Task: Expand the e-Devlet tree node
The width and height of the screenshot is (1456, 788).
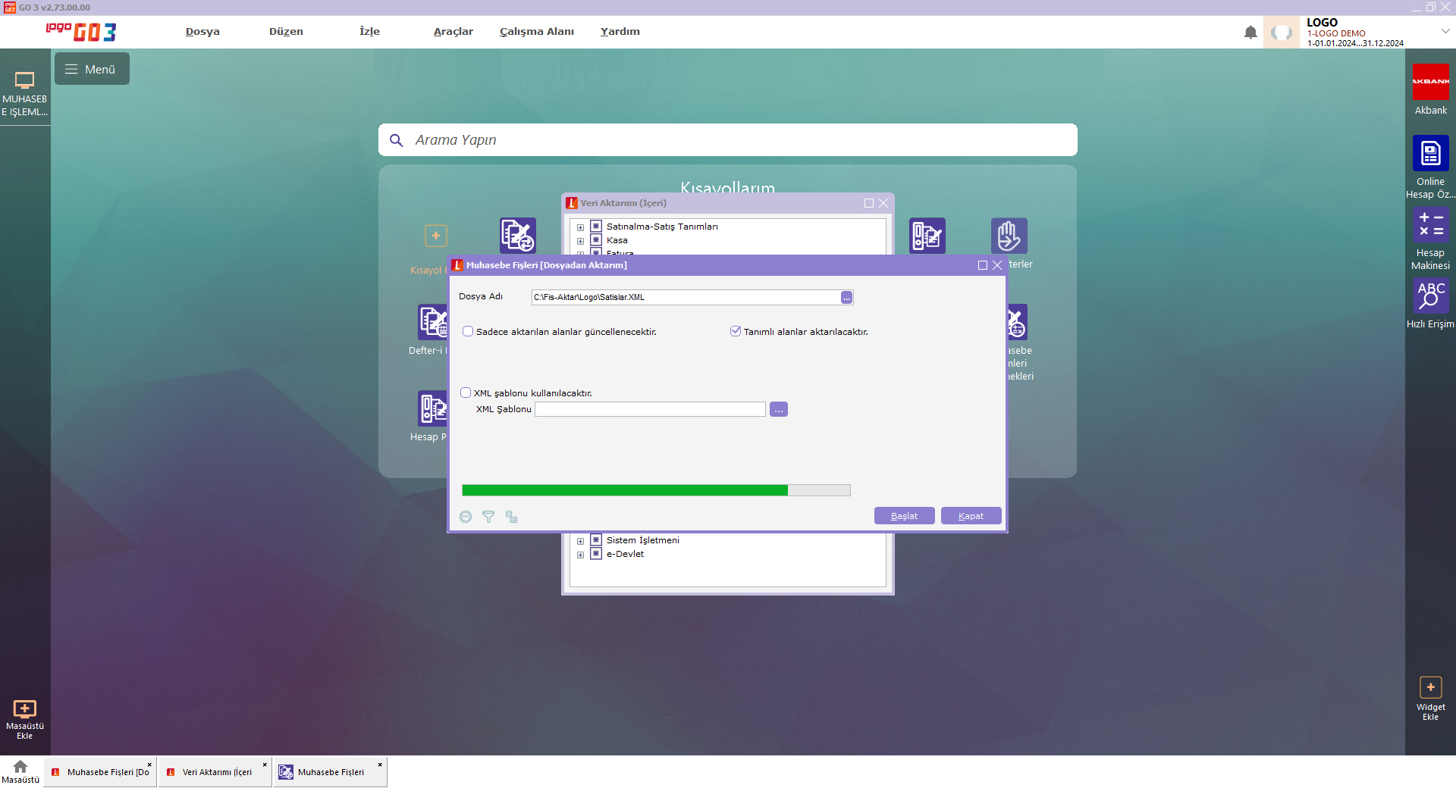Action: point(580,555)
